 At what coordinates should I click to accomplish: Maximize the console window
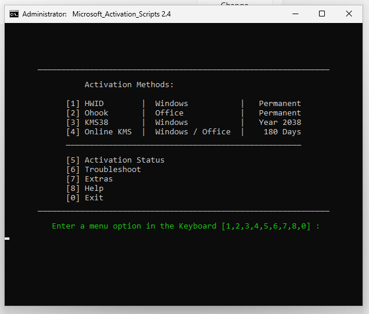click(x=322, y=14)
